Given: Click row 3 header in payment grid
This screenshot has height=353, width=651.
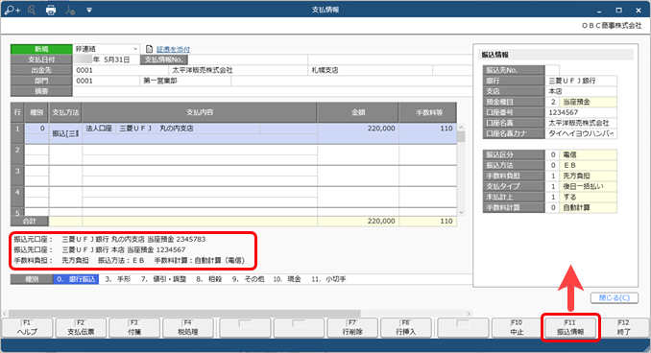Looking at the screenshot, I should point(17,176).
